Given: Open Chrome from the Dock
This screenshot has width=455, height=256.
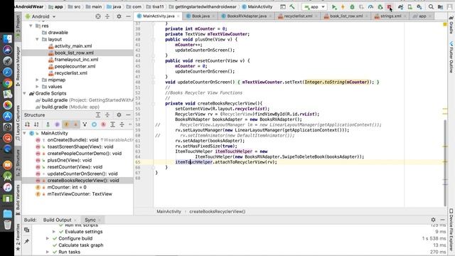Looking at the screenshot, I should pyautogui.click(x=8, y=84).
